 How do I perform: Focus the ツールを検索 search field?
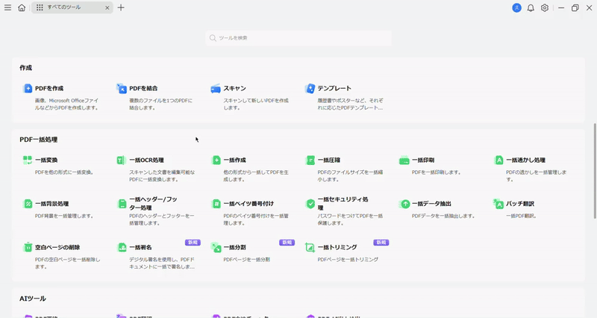coord(298,38)
